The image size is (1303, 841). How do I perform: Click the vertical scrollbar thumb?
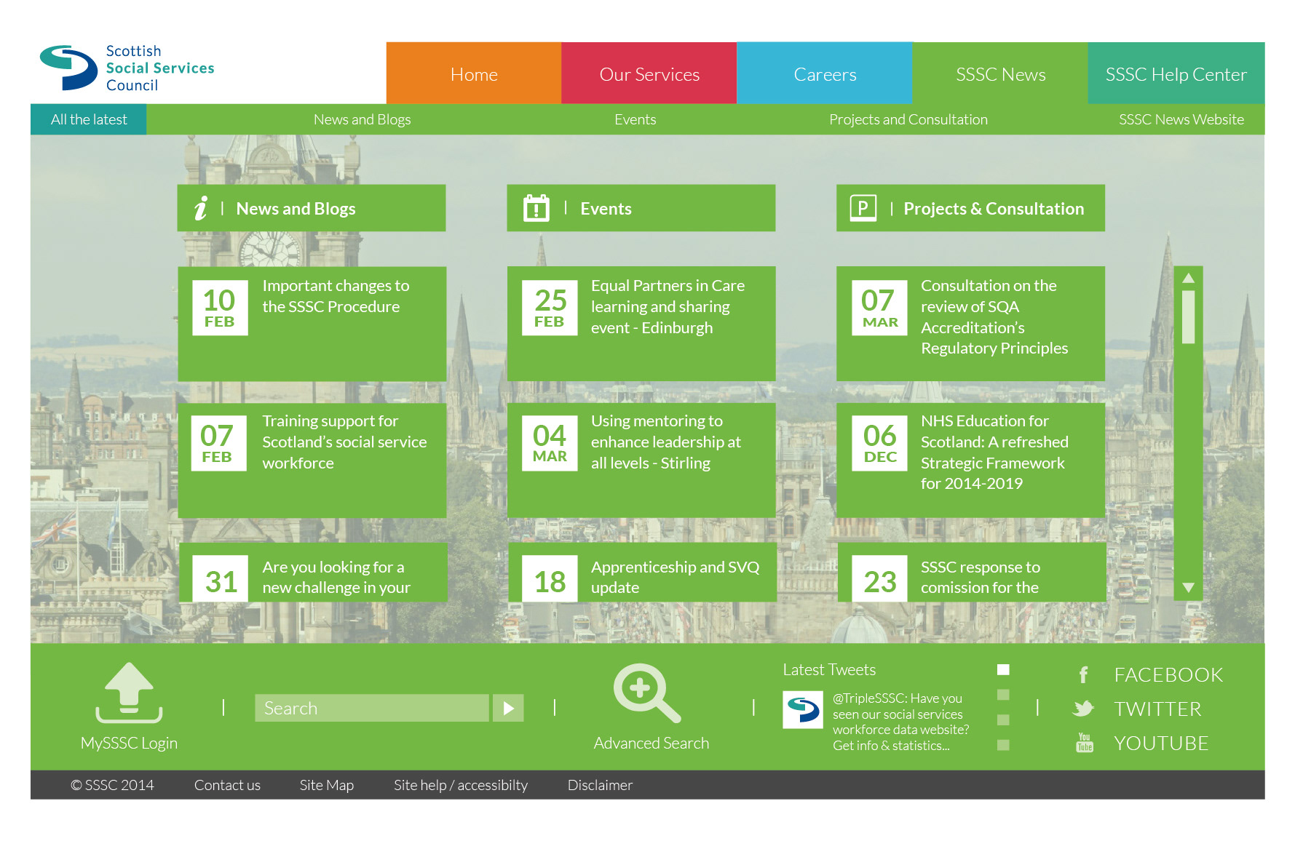point(1188,316)
